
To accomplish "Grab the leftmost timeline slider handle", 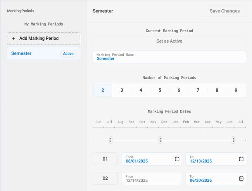I will 111,140.
